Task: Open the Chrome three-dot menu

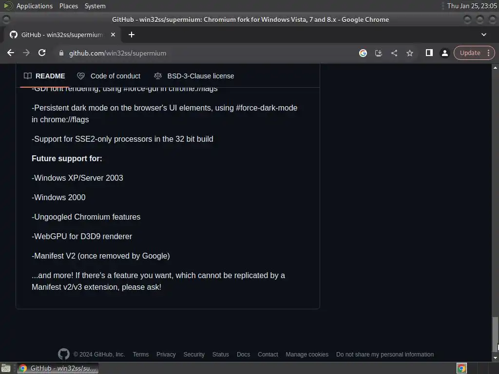Action: pyautogui.click(x=488, y=53)
